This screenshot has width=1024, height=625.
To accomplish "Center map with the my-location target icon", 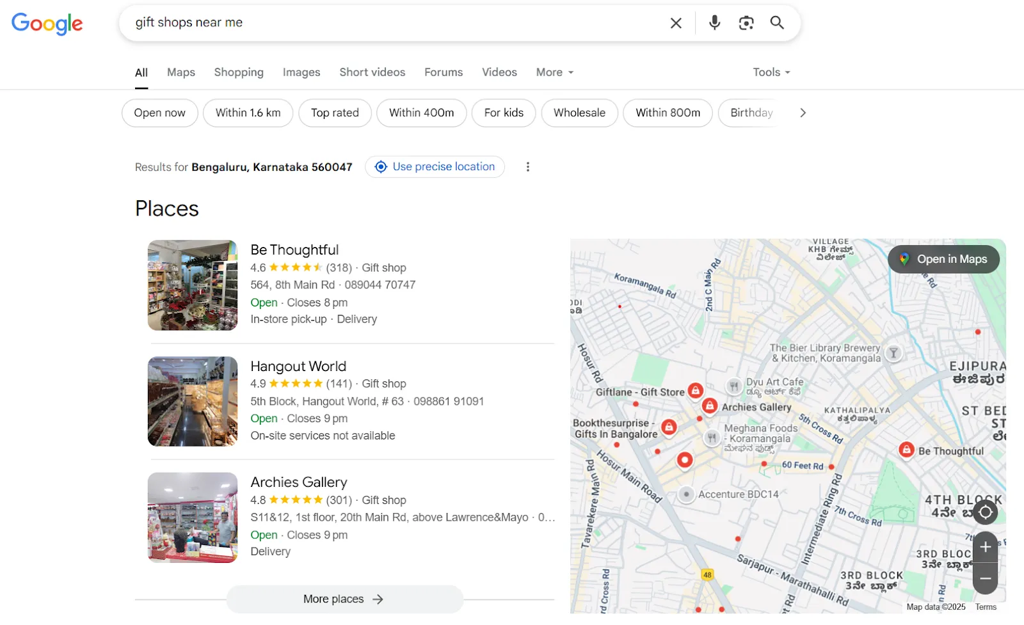I will click(x=986, y=512).
